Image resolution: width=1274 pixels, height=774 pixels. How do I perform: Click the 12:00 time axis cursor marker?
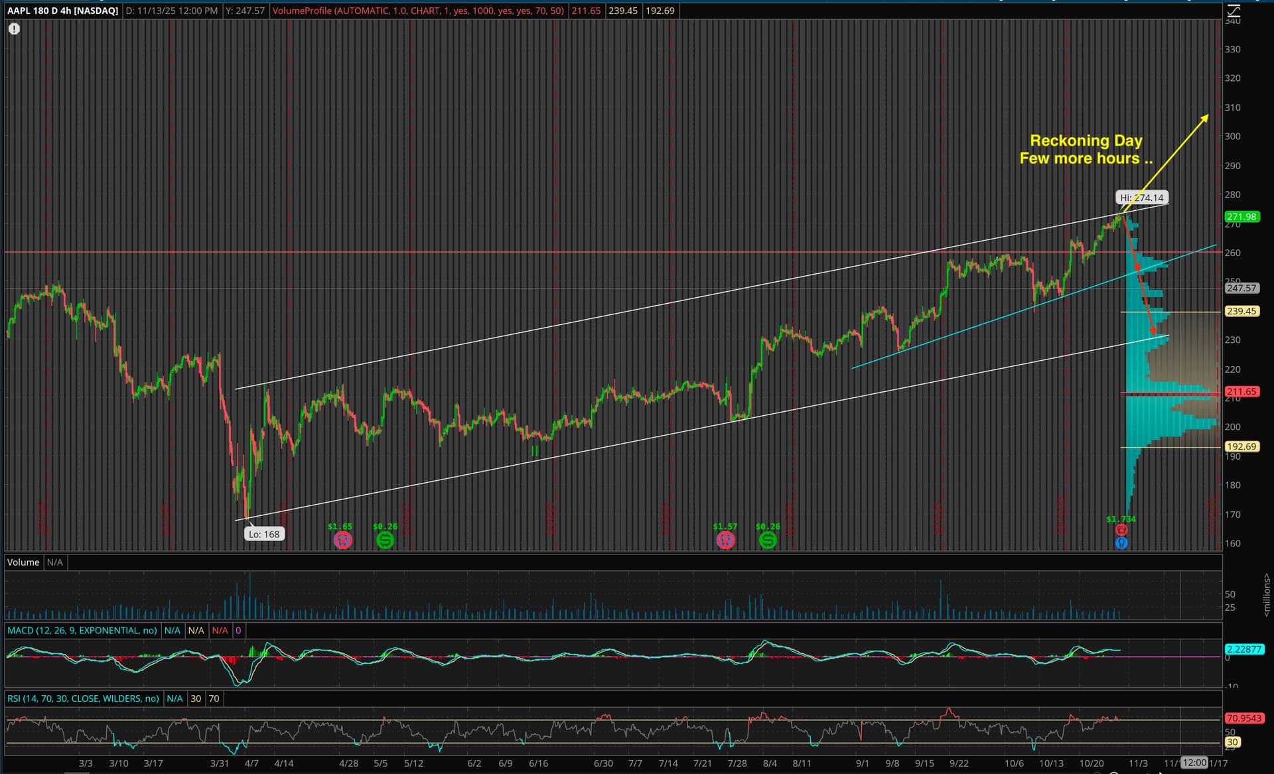click(1194, 763)
